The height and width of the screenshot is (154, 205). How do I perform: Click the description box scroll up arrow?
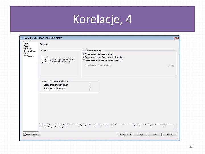175,125
